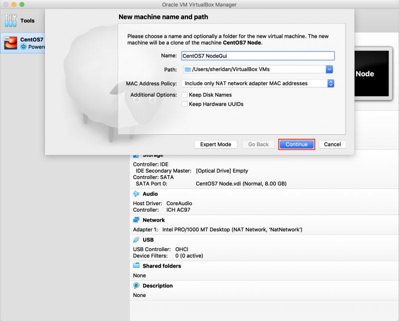Click the VM preview thumbnail showing Node
Screen dimensions: 399x321
373,73
